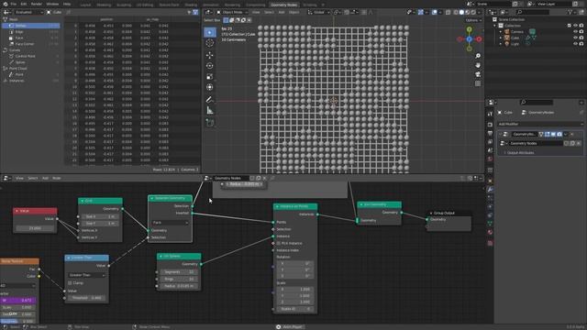Open the Window menu
This screenshot has width=587, height=330.
(52, 4)
